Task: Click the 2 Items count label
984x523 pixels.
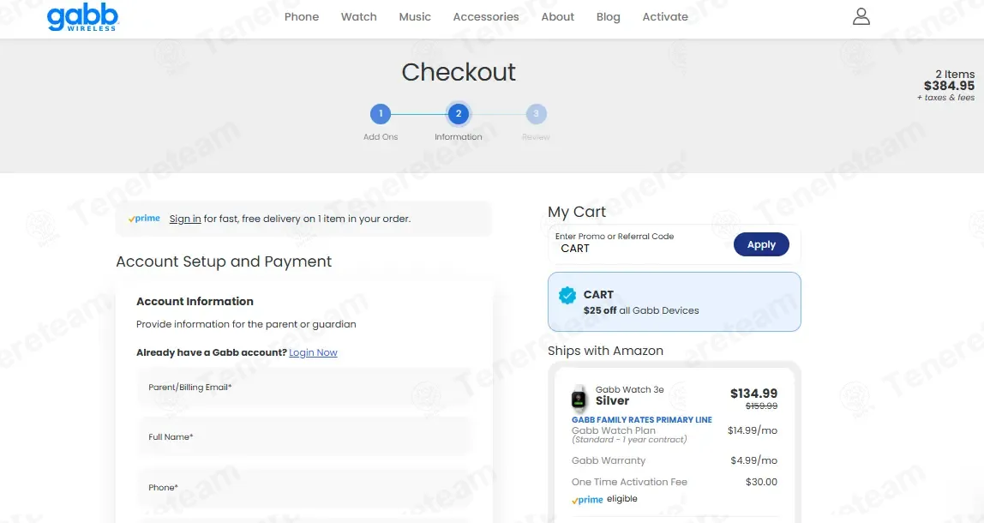Action: (955, 74)
